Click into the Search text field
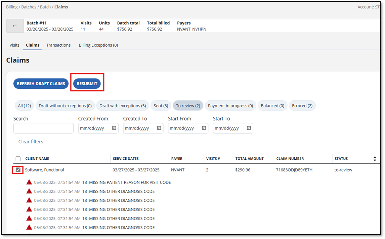The height and width of the screenshot is (239, 385). tap(43, 128)
